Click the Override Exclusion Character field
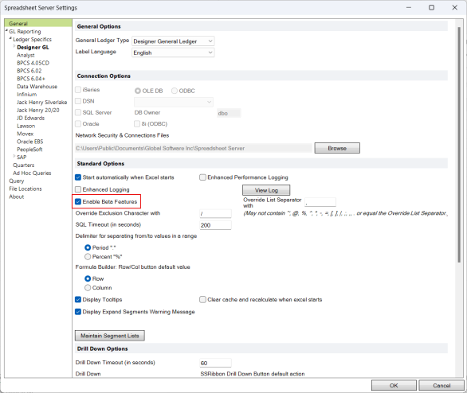The image size is (467, 393). pos(215,213)
